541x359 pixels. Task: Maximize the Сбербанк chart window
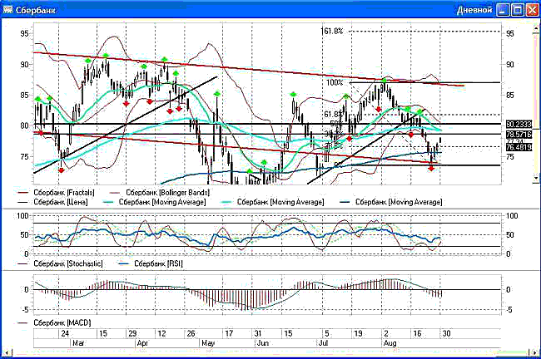[x=518, y=10]
